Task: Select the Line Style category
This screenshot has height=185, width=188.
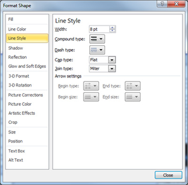Action: 27,38
